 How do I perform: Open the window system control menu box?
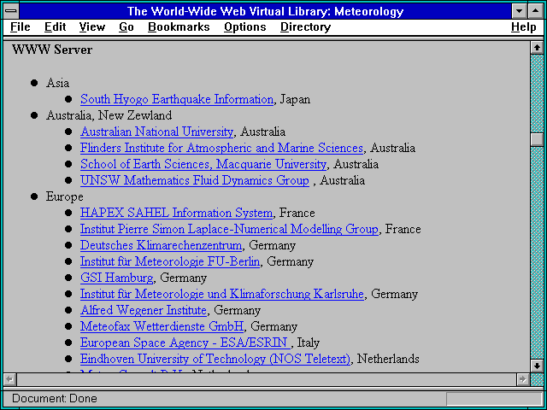coord(11,11)
